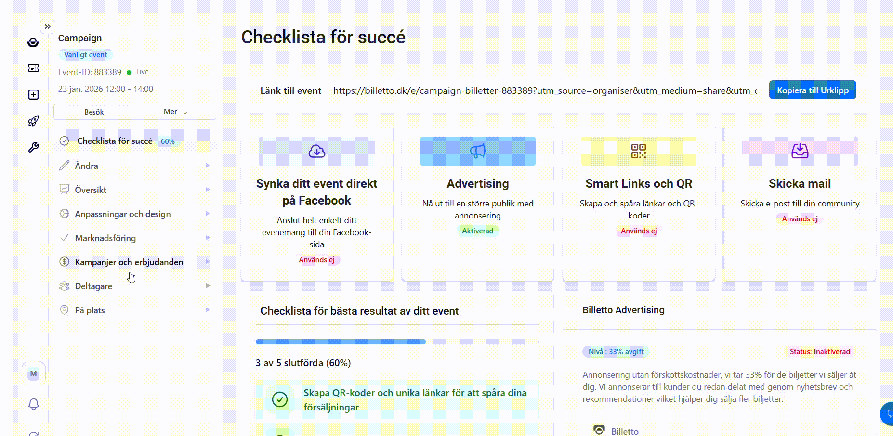
Task: Click the checklist progress bar
Action: click(397, 342)
